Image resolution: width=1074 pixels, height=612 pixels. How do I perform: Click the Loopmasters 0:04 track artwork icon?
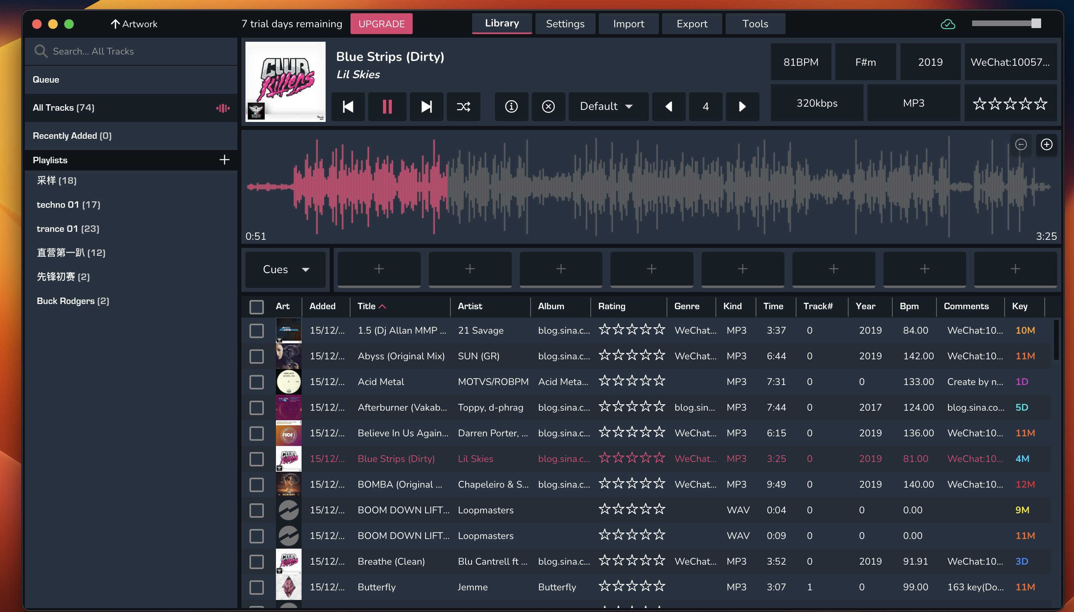[289, 510]
